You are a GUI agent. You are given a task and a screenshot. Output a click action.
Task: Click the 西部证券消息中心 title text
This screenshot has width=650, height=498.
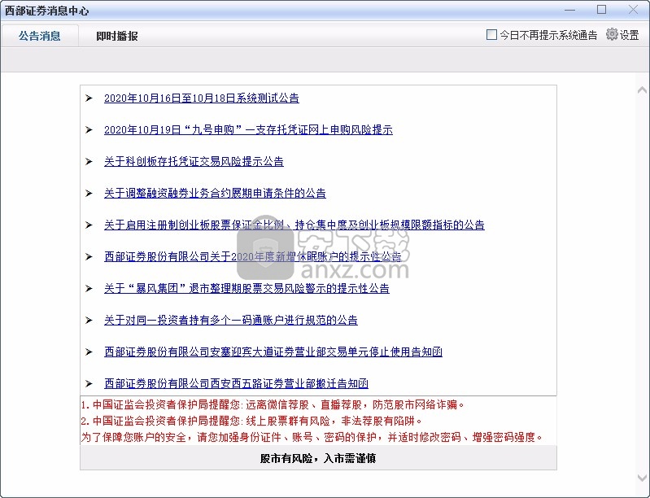pos(47,11)
